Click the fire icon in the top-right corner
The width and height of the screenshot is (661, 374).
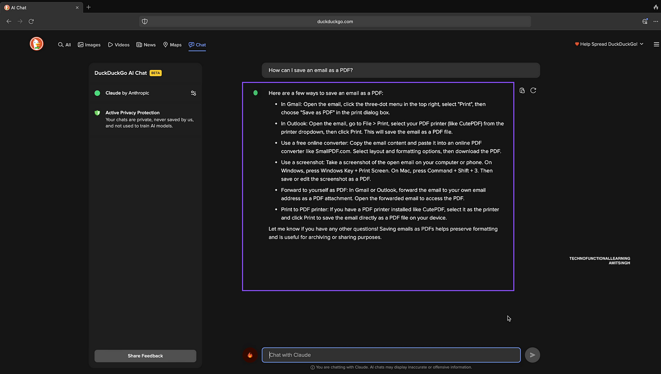656,7
